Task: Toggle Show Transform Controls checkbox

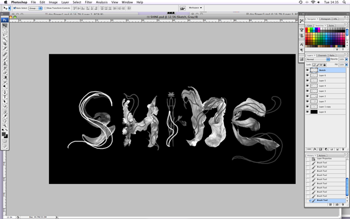Action: pyautogui.click(x=45, y=8)
